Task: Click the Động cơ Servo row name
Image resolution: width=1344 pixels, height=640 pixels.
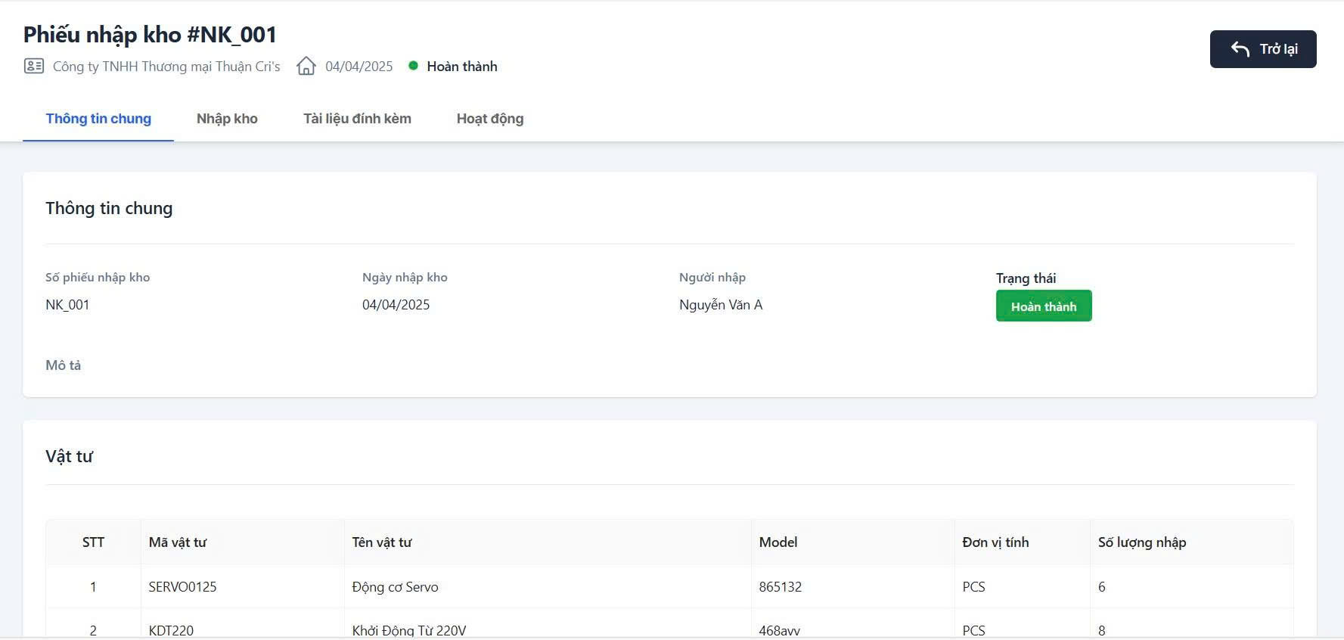Action: [x=395, y=587]
